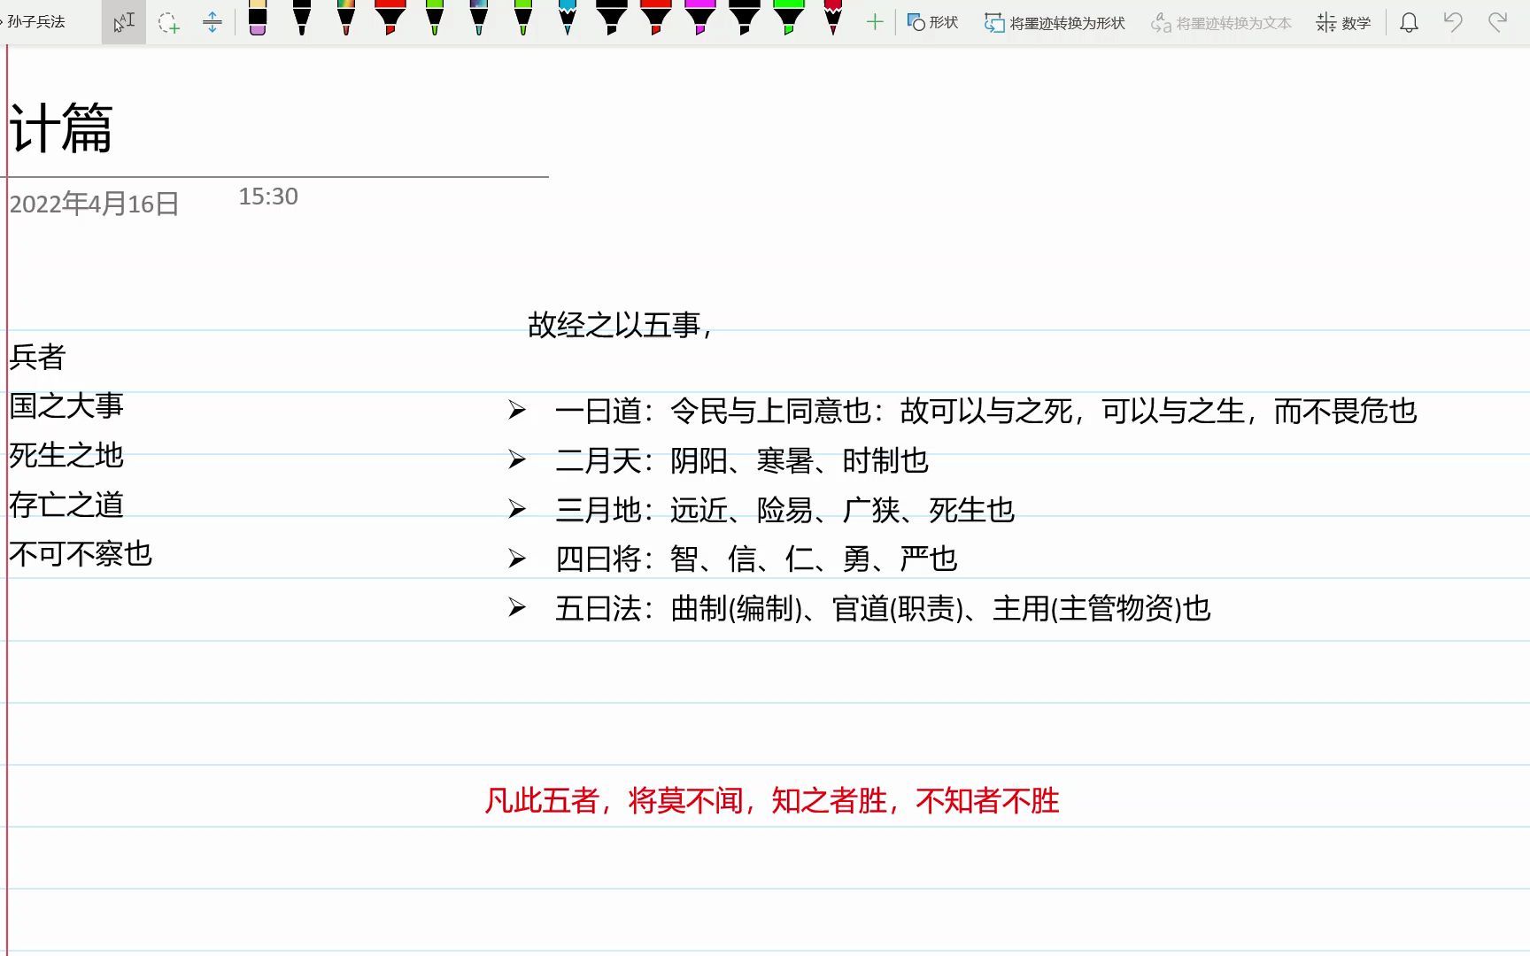Select the rainbow ink pen

pos(346,18)
